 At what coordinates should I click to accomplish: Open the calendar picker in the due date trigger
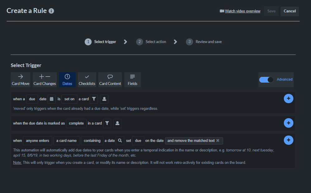coord(51,99)
